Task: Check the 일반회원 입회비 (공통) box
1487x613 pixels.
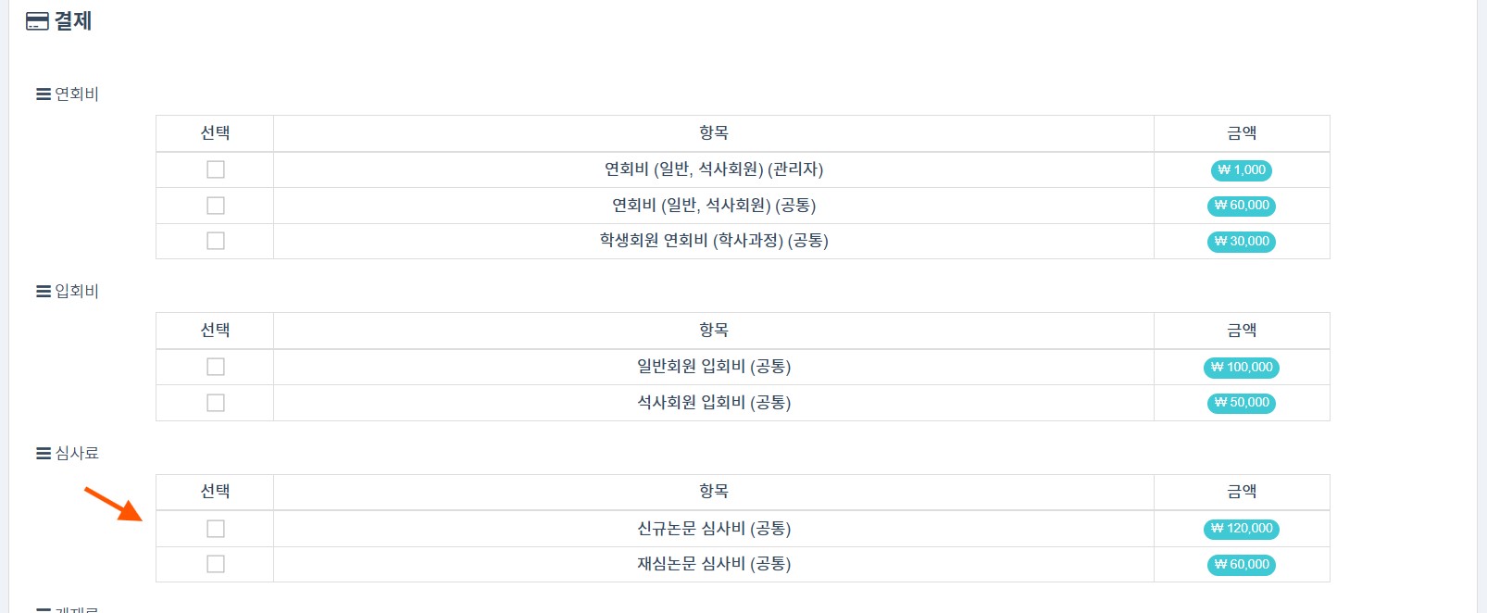Action: tap(216, 367)
